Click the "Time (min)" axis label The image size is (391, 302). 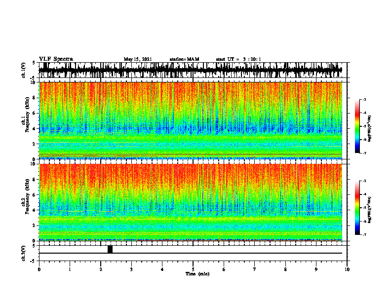click(x=197, y=274)
